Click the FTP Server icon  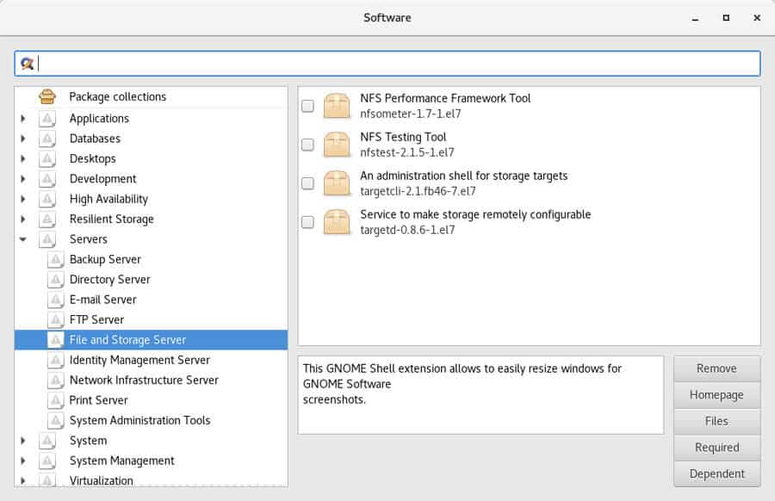[x=56, y=319]
